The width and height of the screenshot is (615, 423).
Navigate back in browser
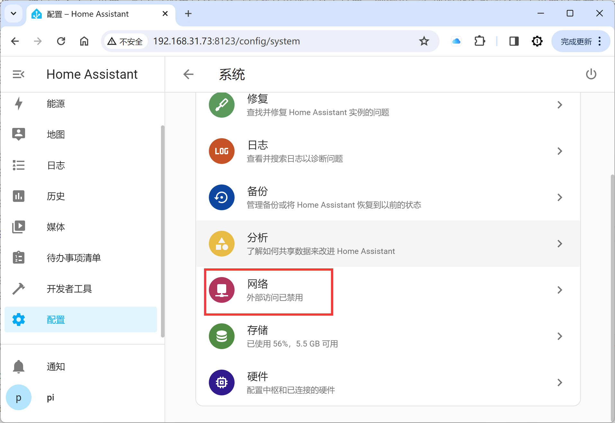click(15, 41)
